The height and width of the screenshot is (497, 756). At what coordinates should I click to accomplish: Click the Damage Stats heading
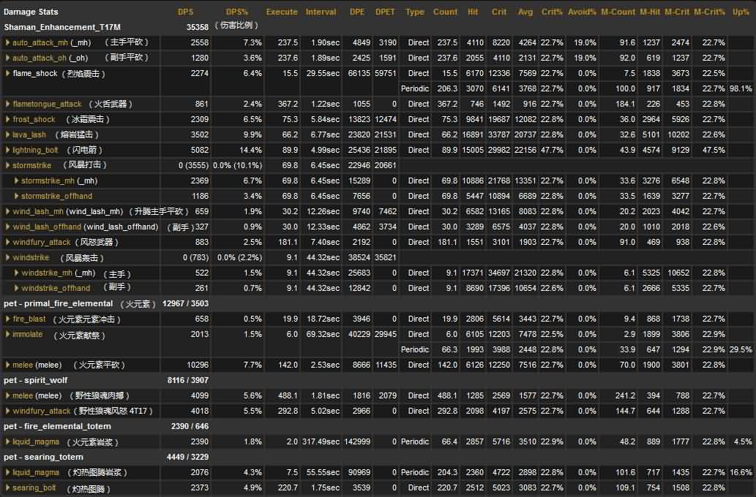pos(31,12)
